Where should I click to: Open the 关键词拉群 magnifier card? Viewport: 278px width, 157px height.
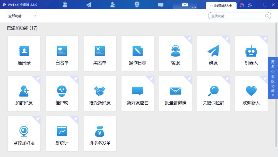[x=213, y=94]
